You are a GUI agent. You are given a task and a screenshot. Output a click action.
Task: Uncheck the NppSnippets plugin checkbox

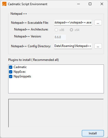(11, 77)
